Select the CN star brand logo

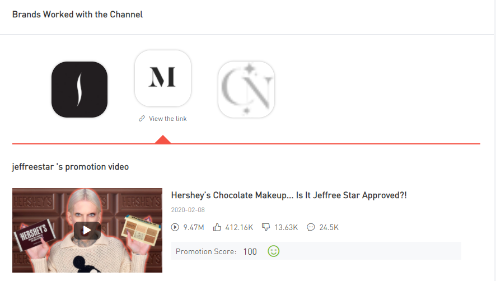pyautogui.click(x=246, y=90)
